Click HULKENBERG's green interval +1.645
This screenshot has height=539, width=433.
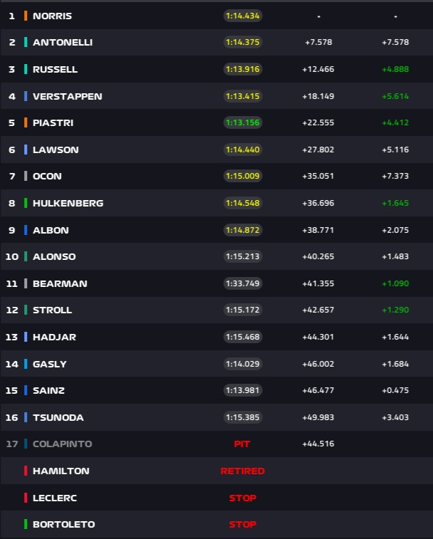pos(395,203)
